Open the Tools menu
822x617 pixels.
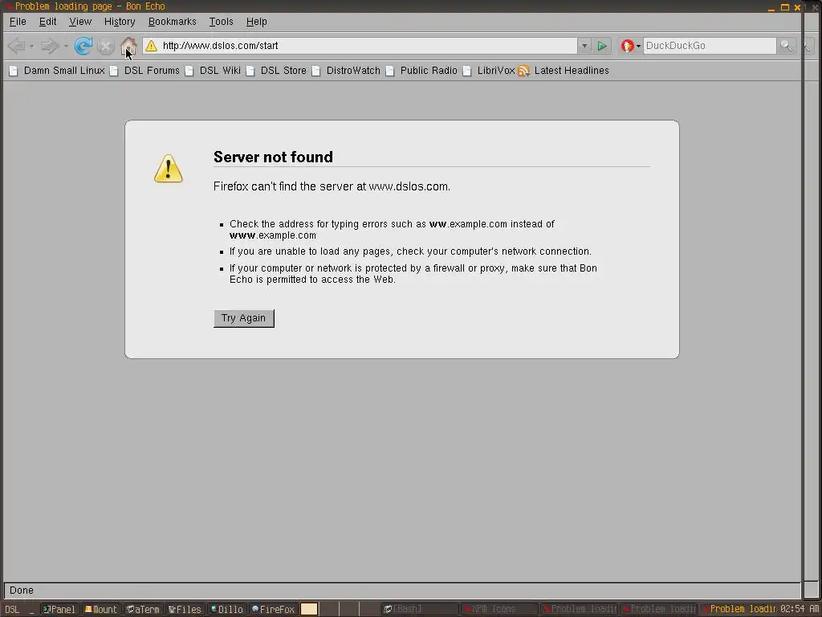[x=221, y=22]
